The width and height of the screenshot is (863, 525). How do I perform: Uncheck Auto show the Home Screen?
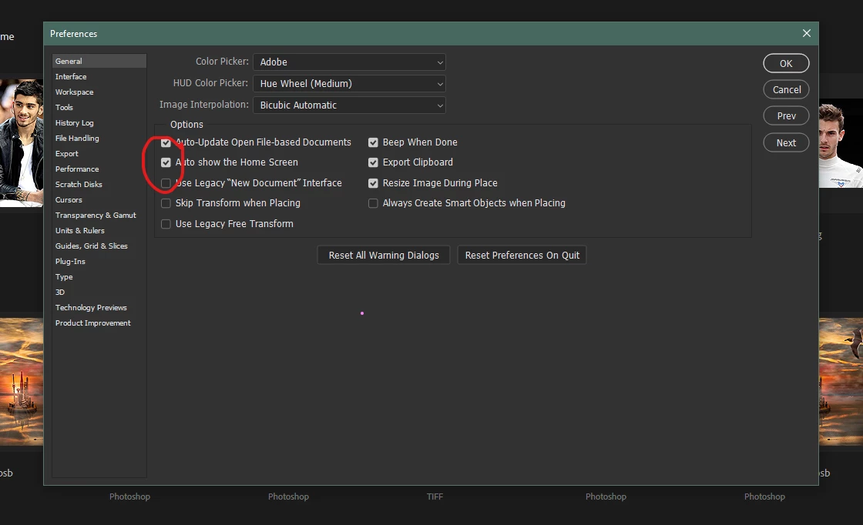click(166, 162)
